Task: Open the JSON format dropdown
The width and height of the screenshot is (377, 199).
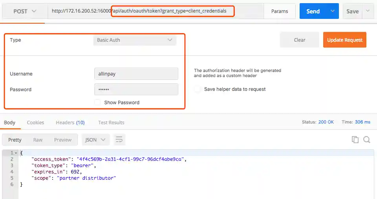Action: pyautogui.click(x=95, y=140)
